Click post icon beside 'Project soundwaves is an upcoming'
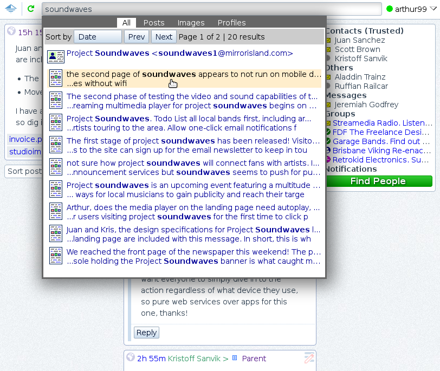 (56, 189)
